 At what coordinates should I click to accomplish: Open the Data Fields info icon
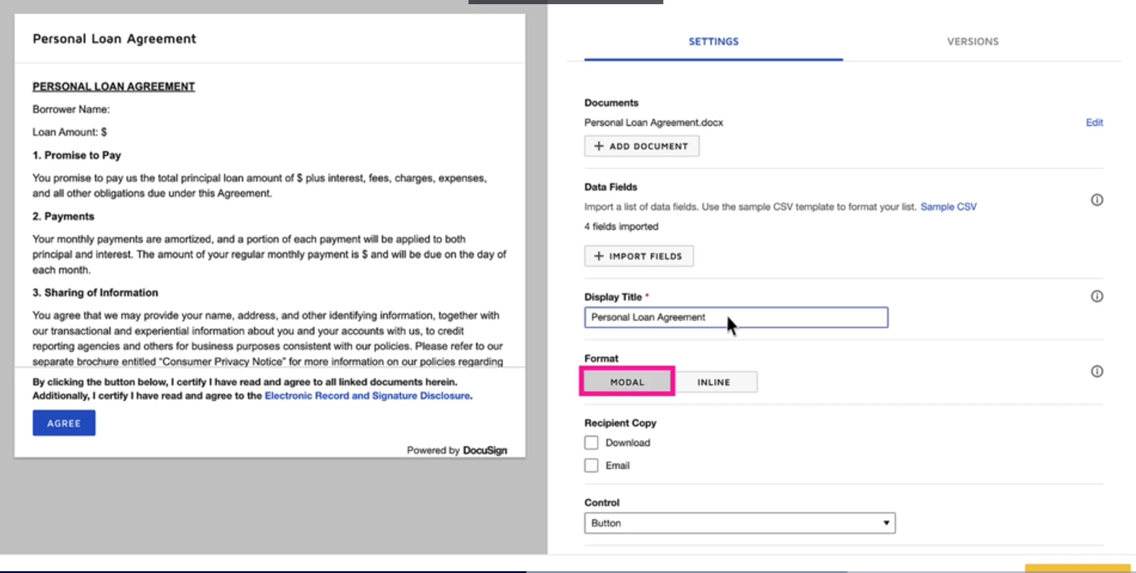[x=1097, y=200]
